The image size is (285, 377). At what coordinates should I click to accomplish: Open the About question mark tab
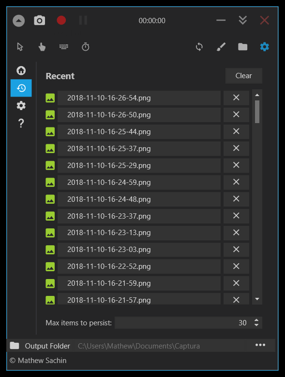(21, 123)
